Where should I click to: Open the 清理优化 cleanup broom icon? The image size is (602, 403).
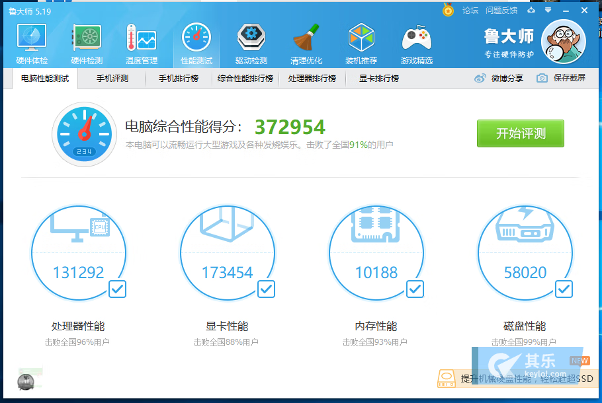pyautogui.click(x=306, y=44)
